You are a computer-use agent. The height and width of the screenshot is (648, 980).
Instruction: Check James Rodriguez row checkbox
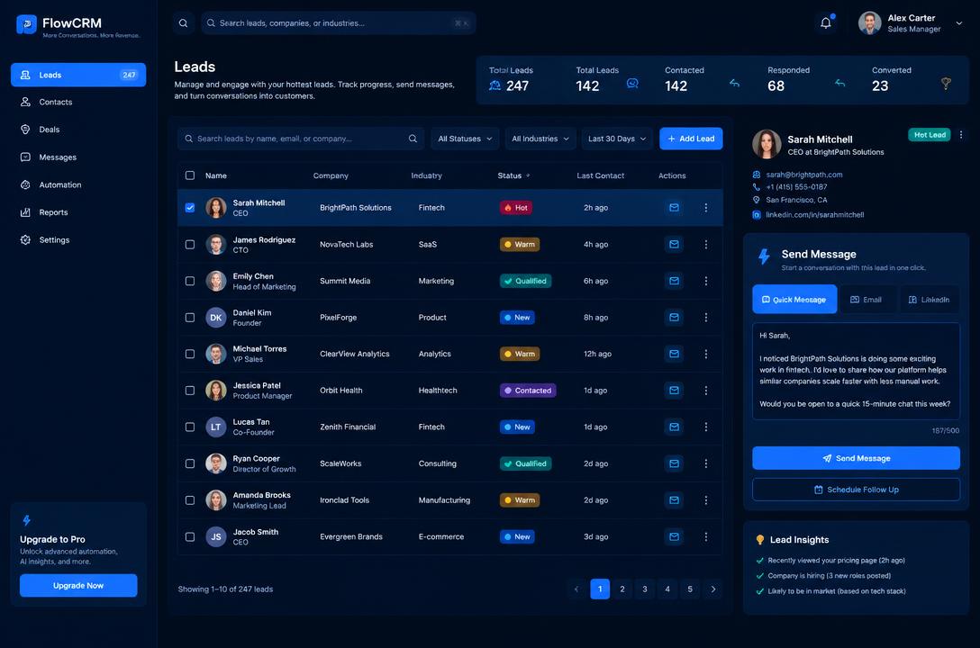coord(190,244)
